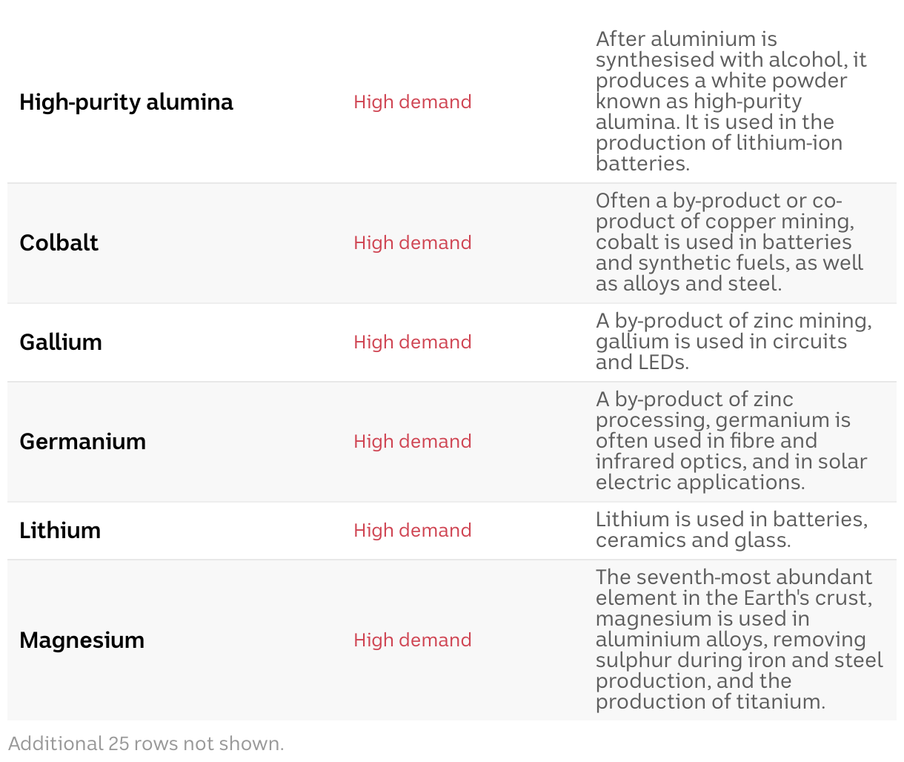The width and height of the screenshot is (904, 762).
Task: Click the lithium batteries, ceramics description
Action: click(730, 530)
